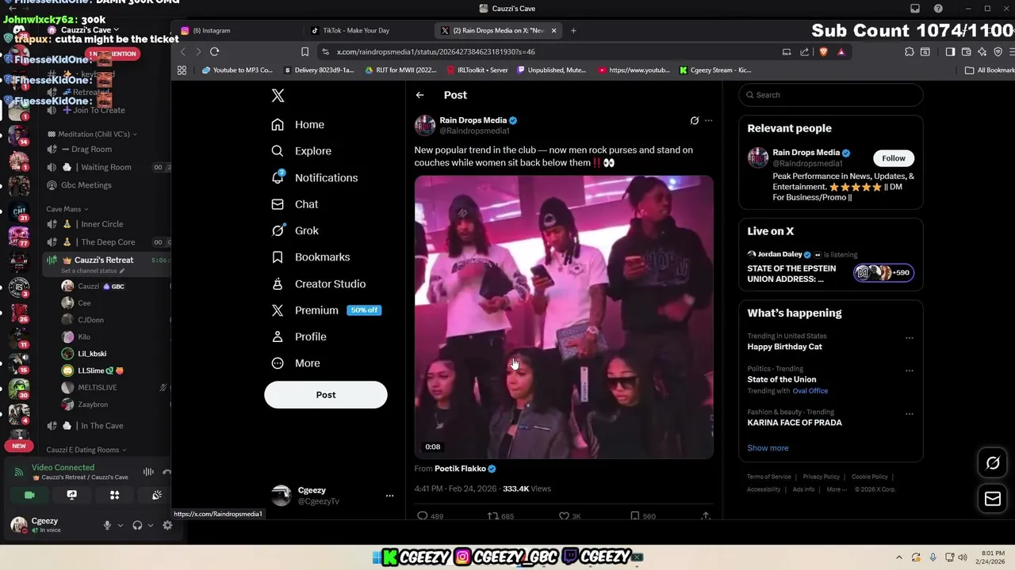The height and width of the screenshot is (570, 1015).
Task: Open Brave VPN shield icon
Action: (x=998, y=51)
